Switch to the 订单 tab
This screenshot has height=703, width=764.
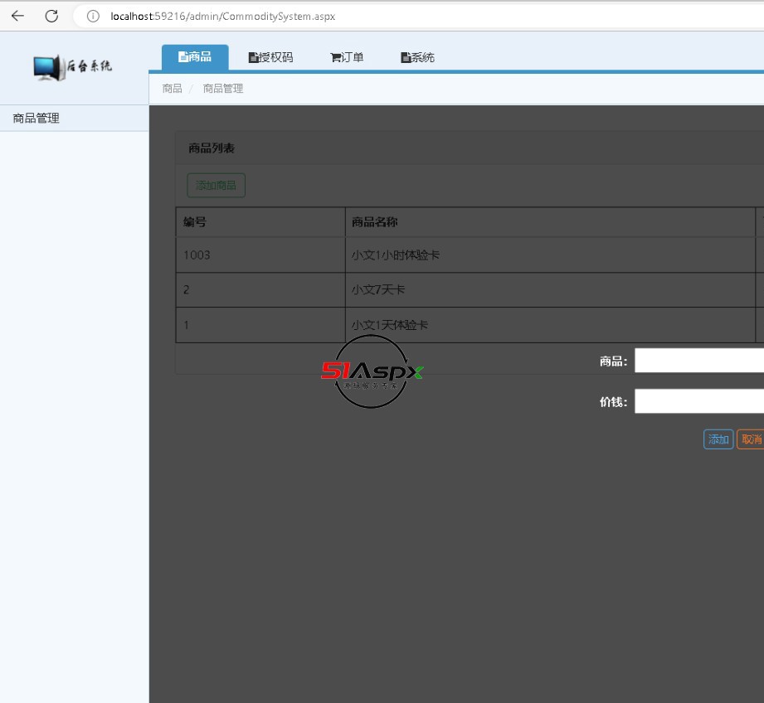[347, 57]
